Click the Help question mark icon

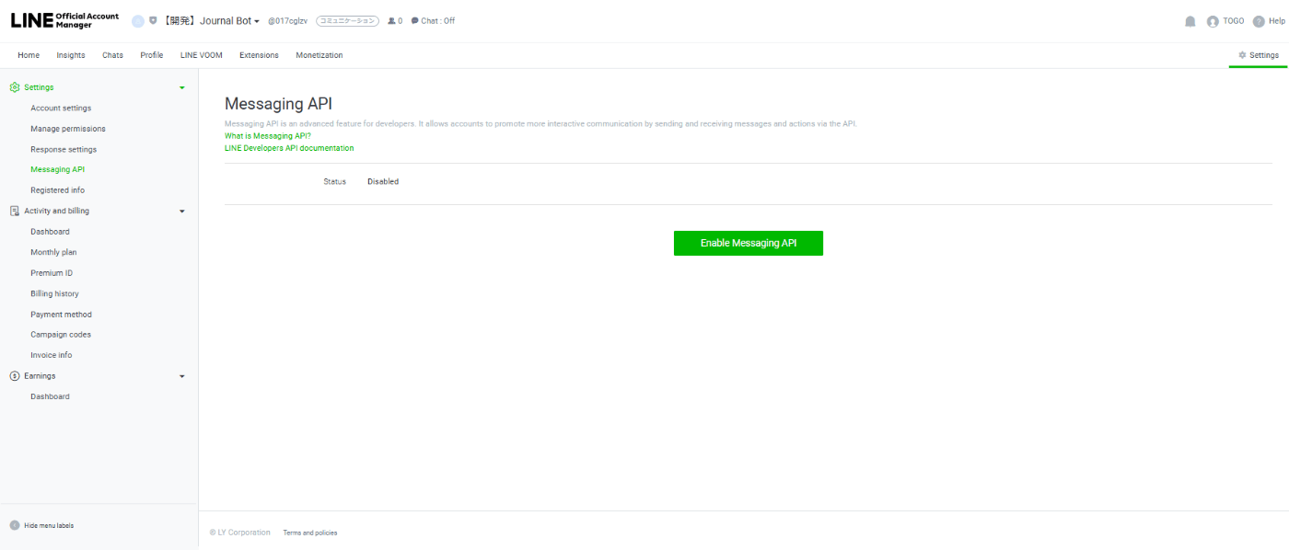click(1259, 21)
